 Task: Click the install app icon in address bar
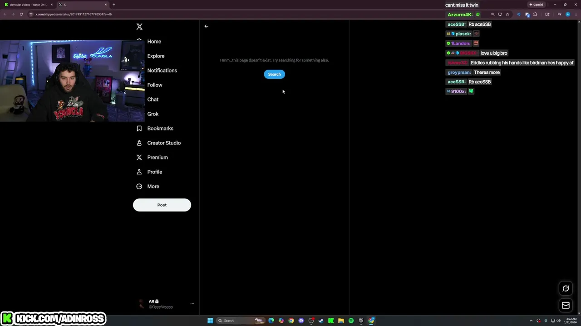[500, 14]
